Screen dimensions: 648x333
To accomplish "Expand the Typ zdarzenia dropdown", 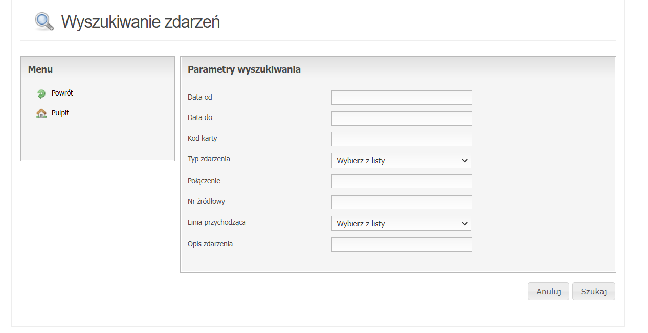I will tap(401, 160).
